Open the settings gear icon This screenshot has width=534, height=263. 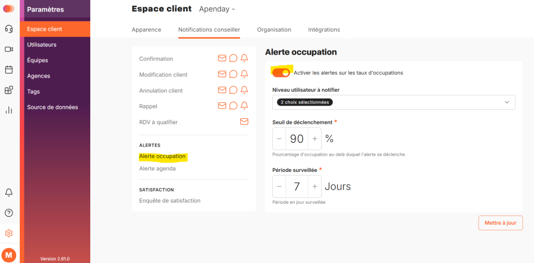(x=9, y=233)
